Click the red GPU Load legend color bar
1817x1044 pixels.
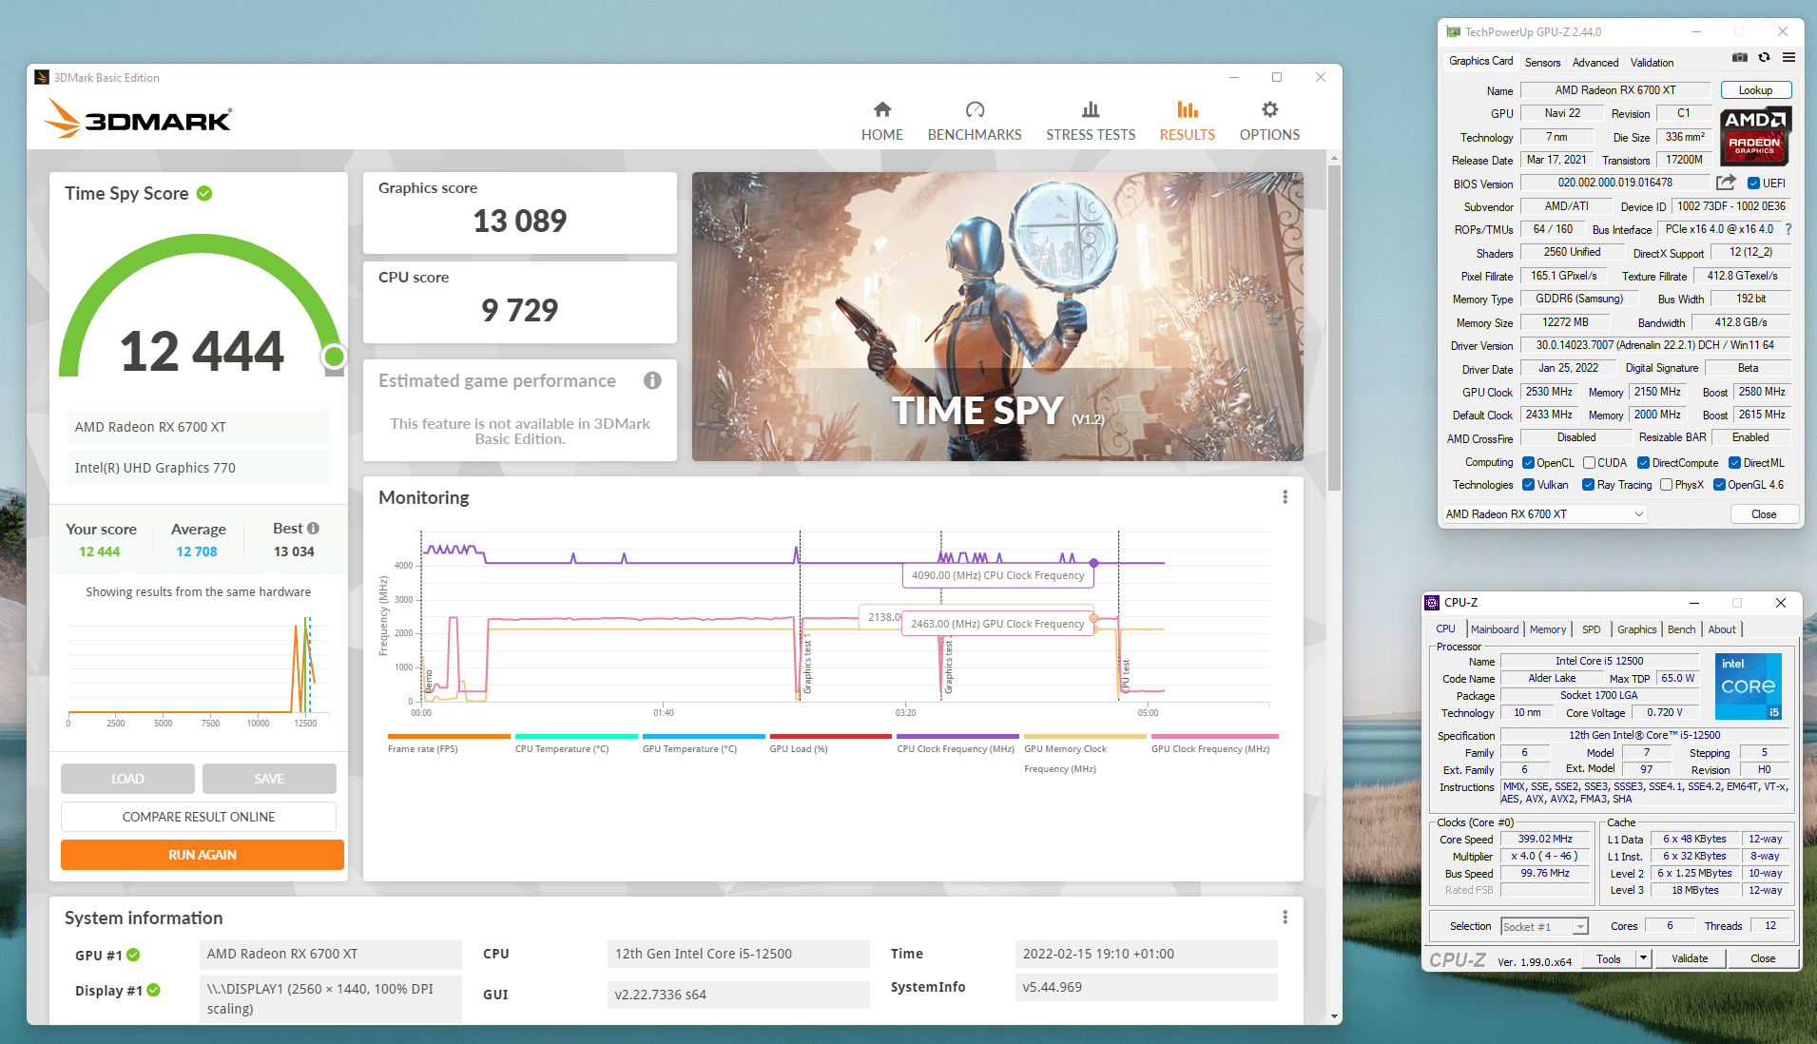click(x=831, y=736)
